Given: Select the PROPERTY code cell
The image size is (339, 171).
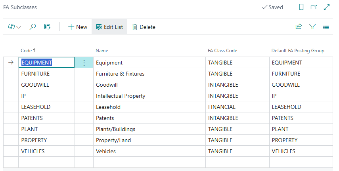Looking at the screenshot, I should click(x=46, y=140).
